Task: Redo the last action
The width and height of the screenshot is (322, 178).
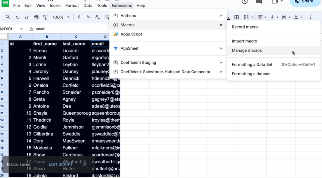Action: pyautogui.click(x=27, y=17)
